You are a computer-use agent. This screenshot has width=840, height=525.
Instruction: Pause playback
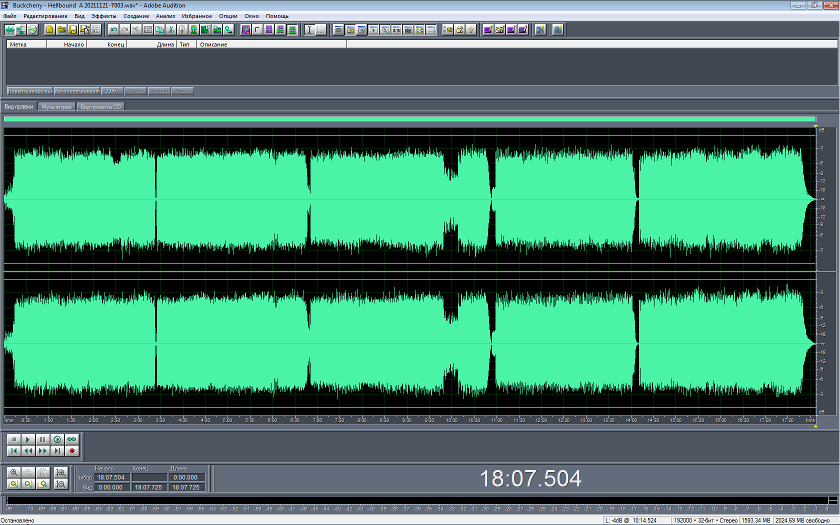[x=42, y=439]
